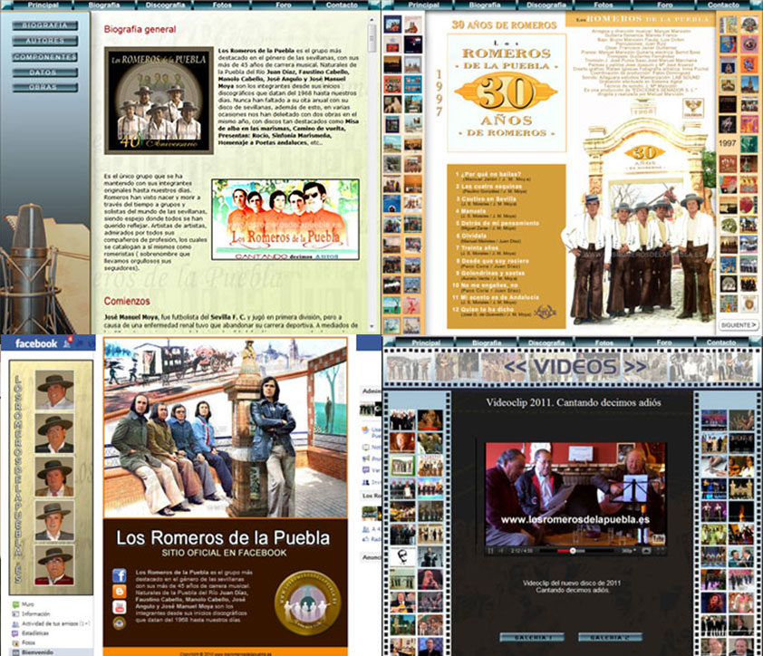Click the video progress bar handle
This screenshot has height=656, width=763.
coord(573,551)
